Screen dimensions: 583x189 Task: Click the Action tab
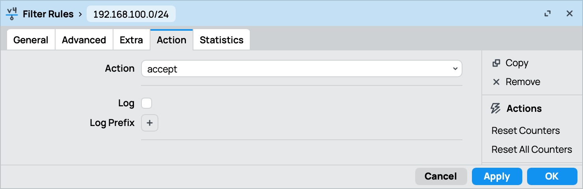pyautogui.click(x=171, y=40)
